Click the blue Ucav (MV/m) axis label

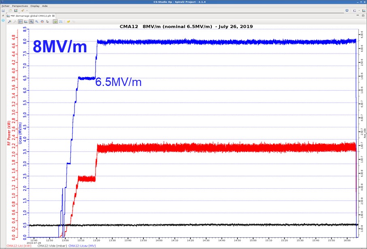pos(20,133)
